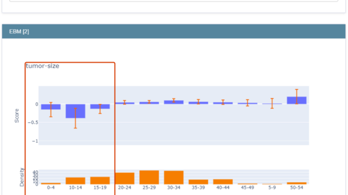This screenshot has height=195, width=348.
Task: Select the 10-14 score bar
Action: point(75,111)
